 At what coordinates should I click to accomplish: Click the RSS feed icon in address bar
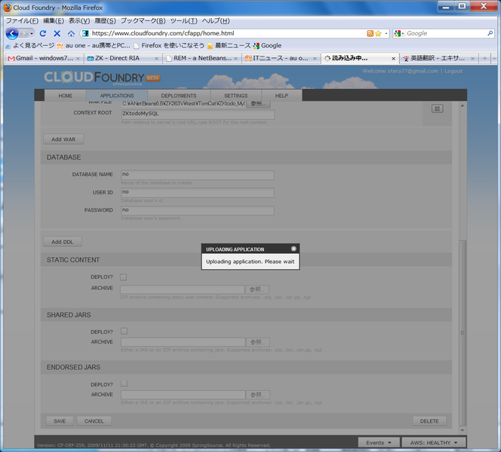tap(370, 33)
